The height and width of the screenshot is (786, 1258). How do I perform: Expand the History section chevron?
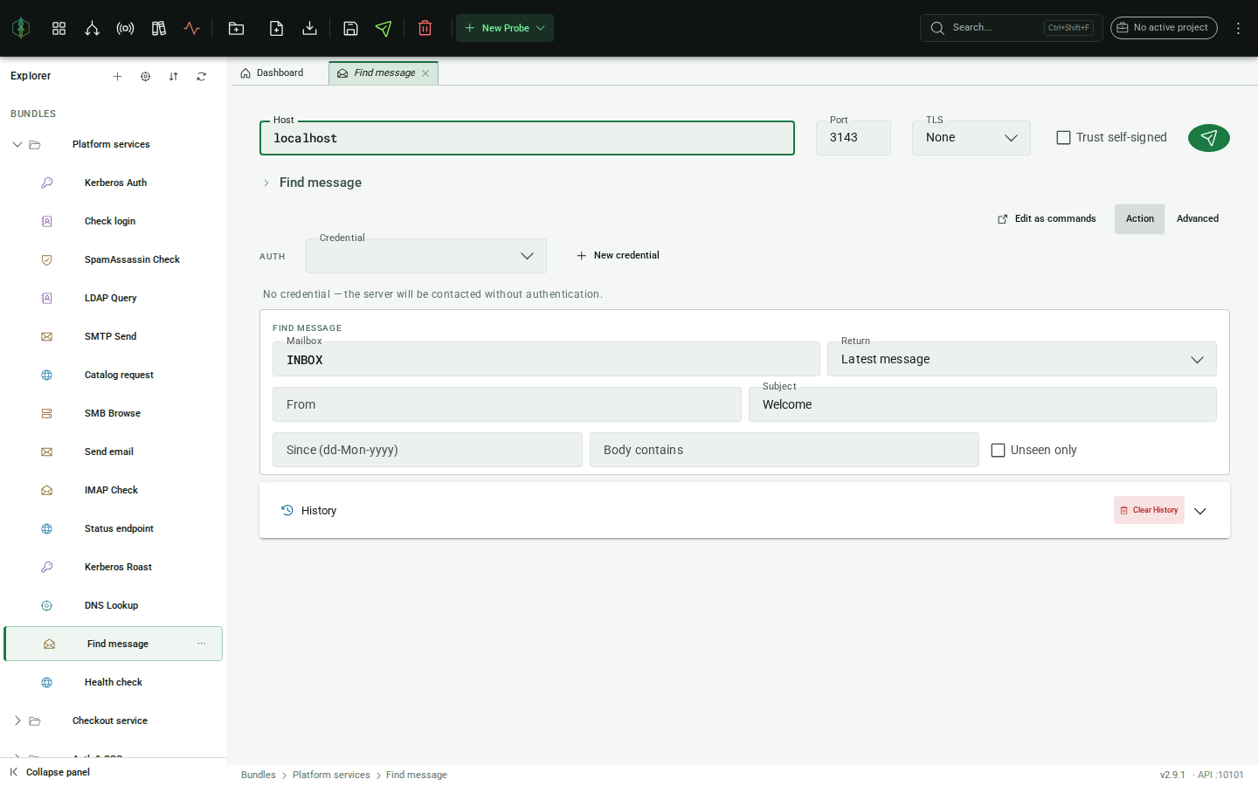tap(1200, 511)
